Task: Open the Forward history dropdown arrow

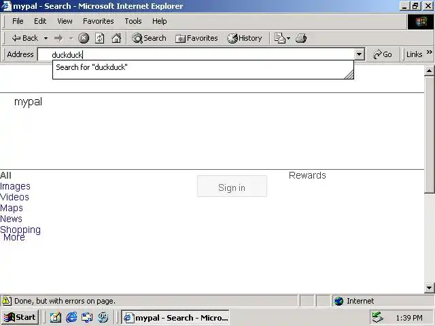Action: coord(71,38)
